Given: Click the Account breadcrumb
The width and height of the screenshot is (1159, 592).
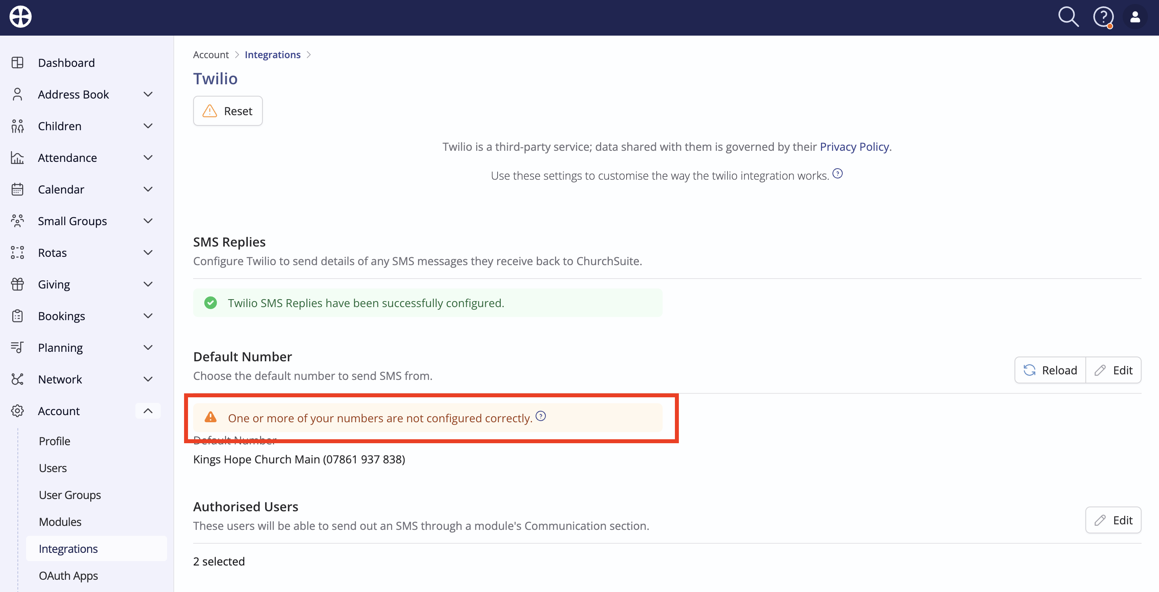Looking at the screenshot, I should pyautogui.click(x=211, y=55).
